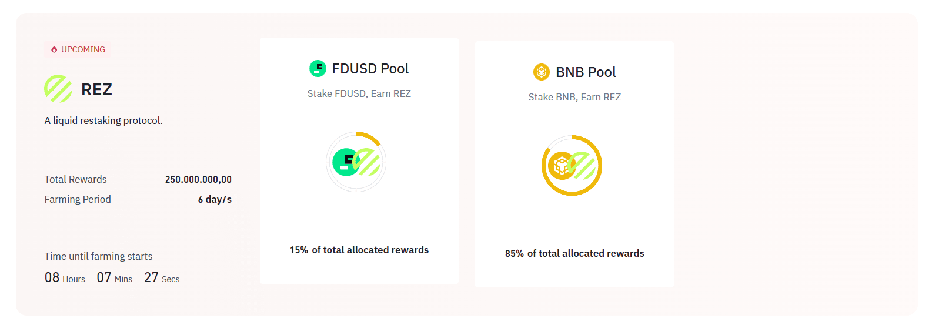Click the minutes value in the countdown
Viewport: 932px width, 325px height.
[x=104, y=277]
